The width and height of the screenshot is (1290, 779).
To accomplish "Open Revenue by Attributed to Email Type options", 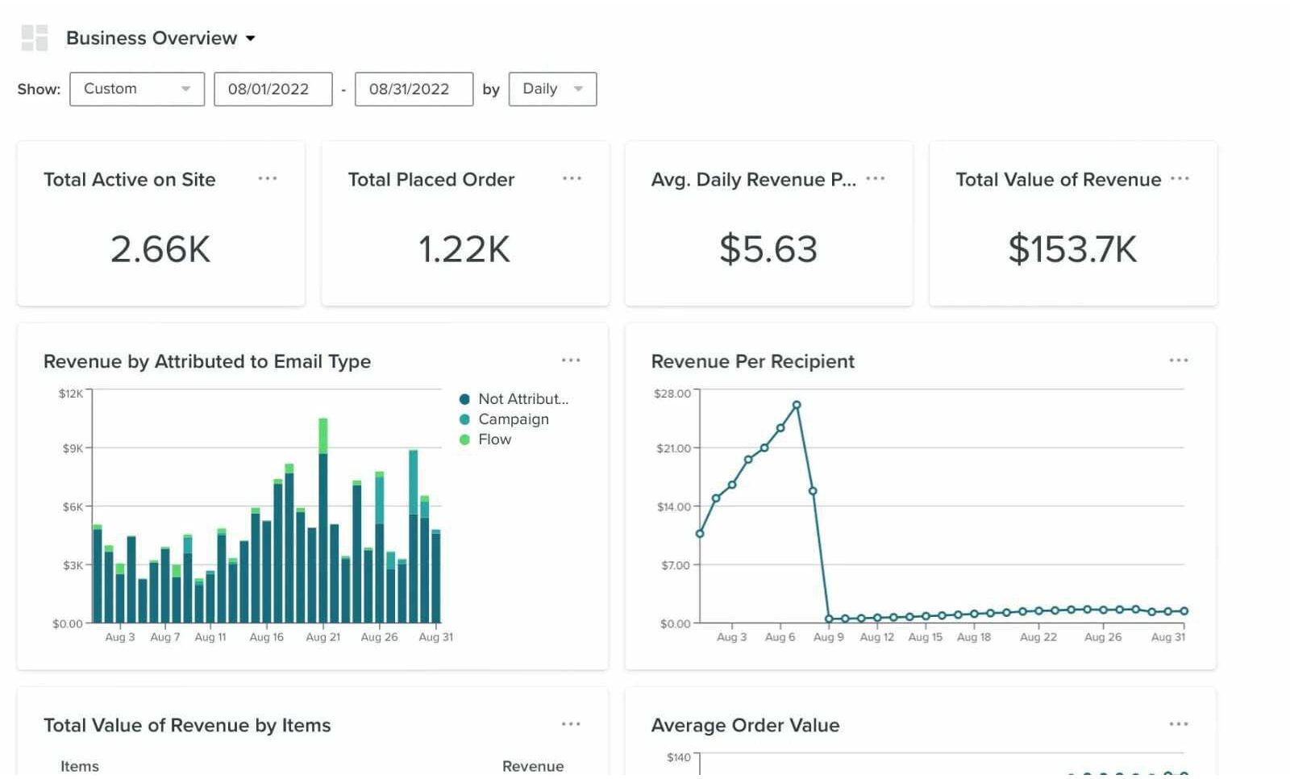I will point(571,360).
